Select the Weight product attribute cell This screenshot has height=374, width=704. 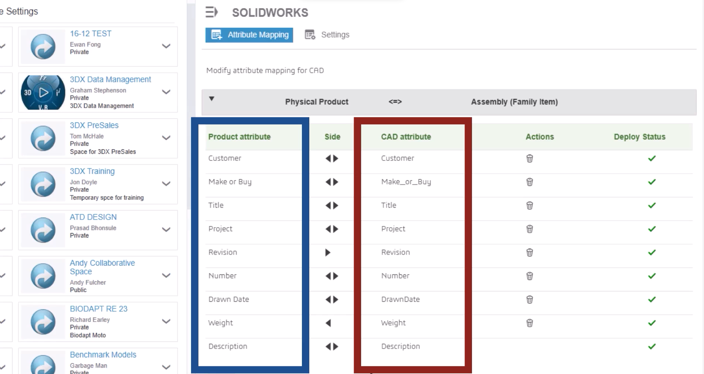(221, 323)
